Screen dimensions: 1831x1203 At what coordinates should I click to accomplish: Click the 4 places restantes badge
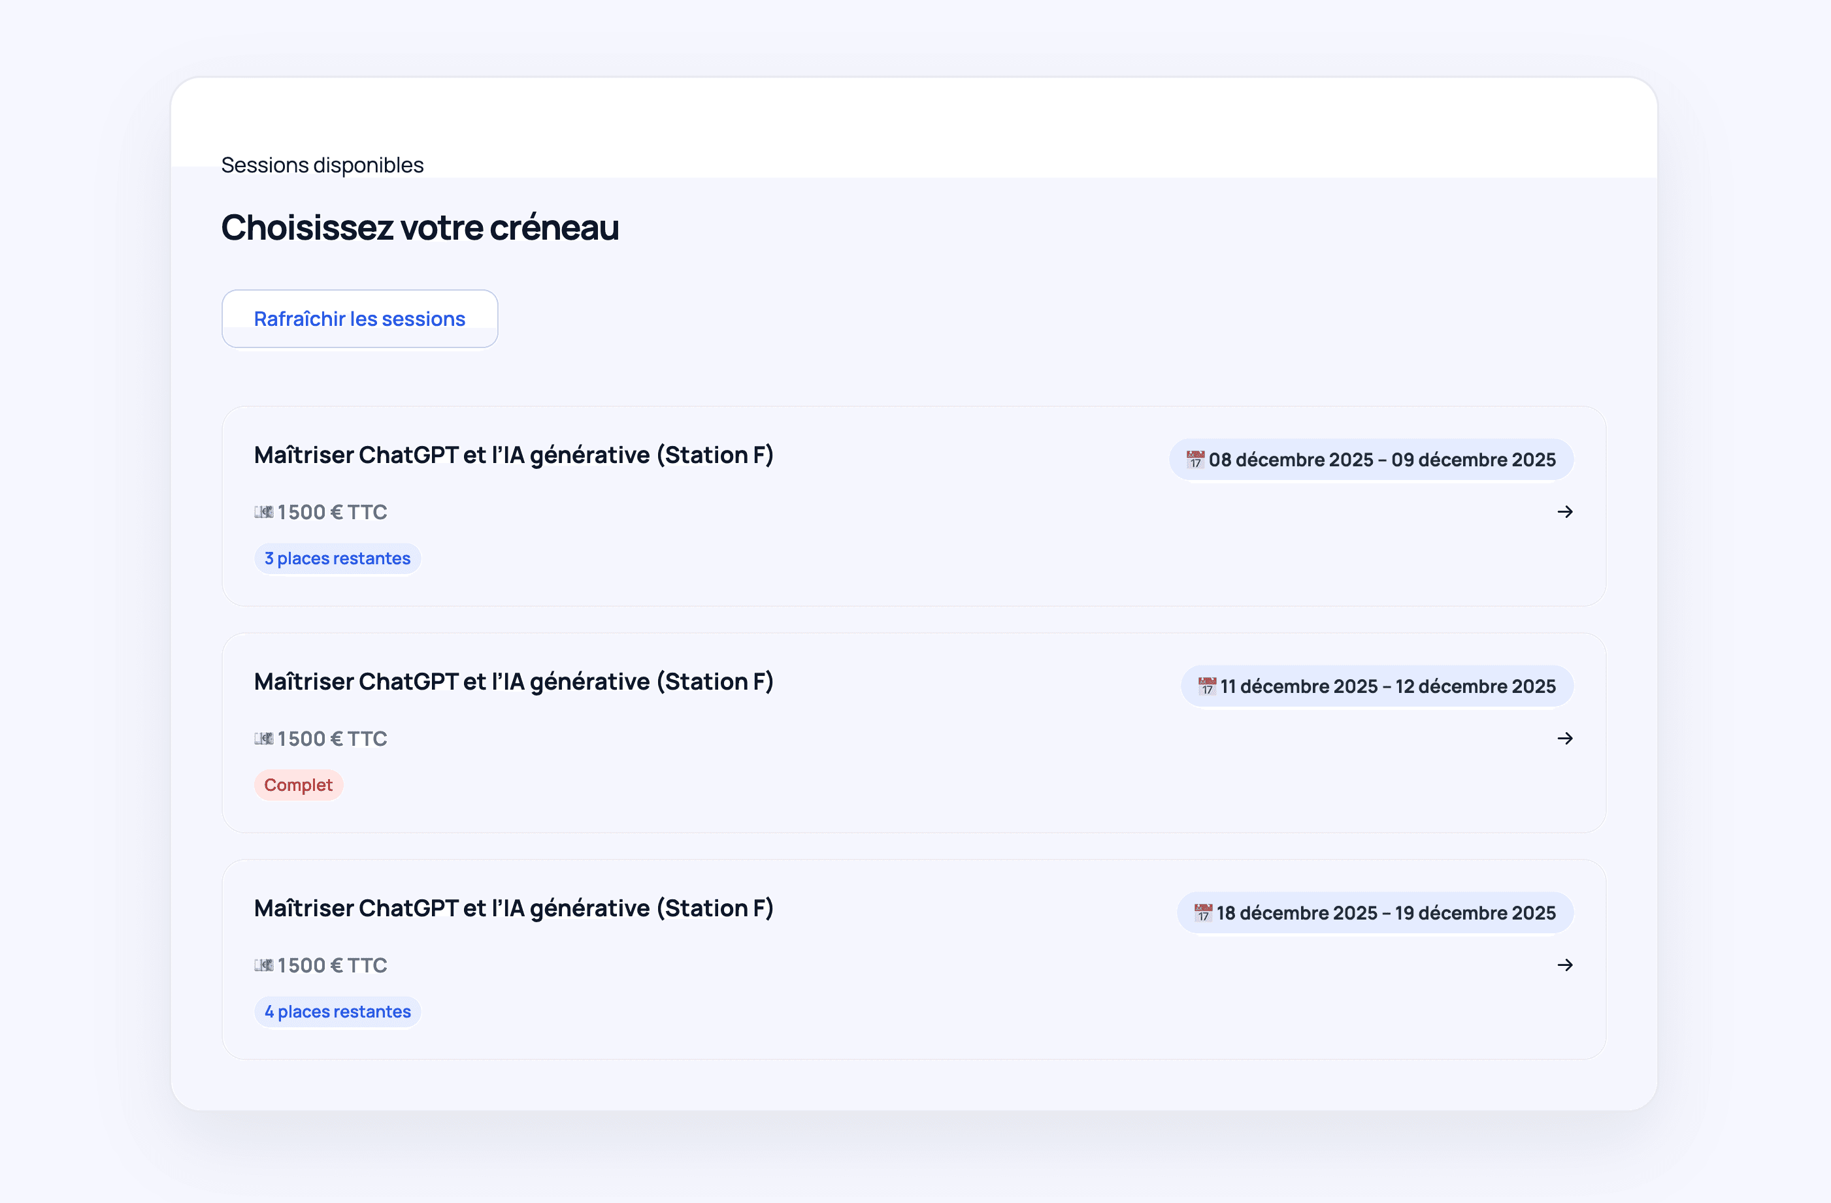pyautogui.click(x=337, y=1012)
